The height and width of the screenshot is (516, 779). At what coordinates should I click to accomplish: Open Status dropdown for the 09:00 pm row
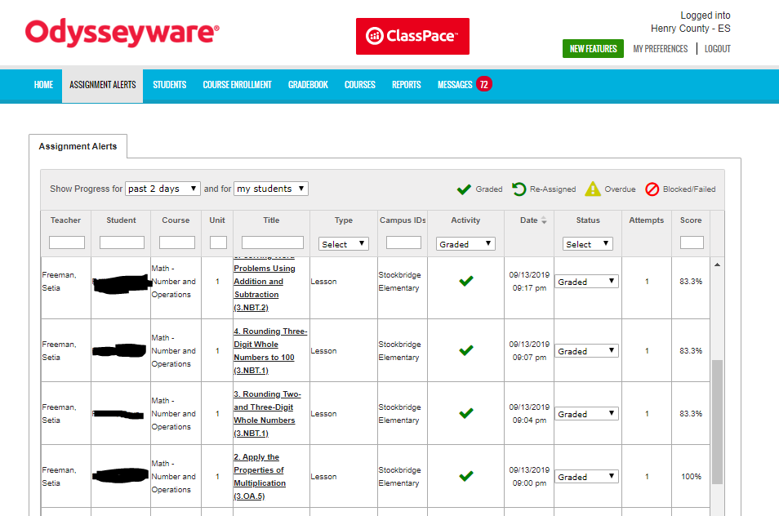(586, 477)
